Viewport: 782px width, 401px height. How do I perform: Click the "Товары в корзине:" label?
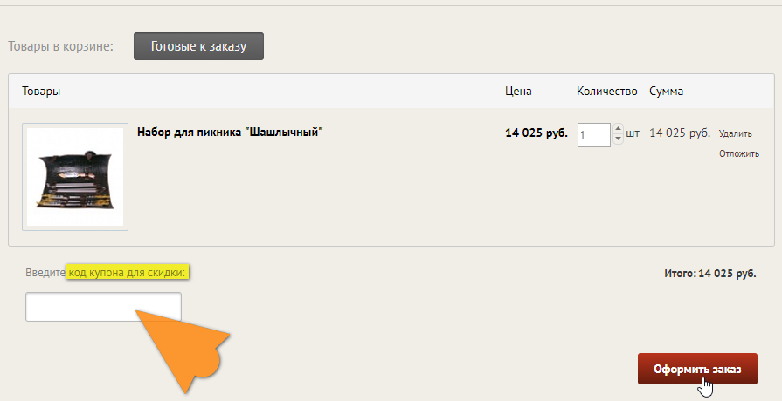(x=61, y=46)
